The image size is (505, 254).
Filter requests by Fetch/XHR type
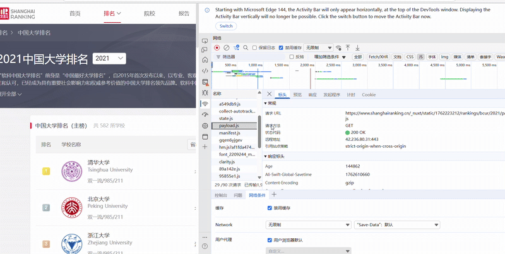click(378, 57)
